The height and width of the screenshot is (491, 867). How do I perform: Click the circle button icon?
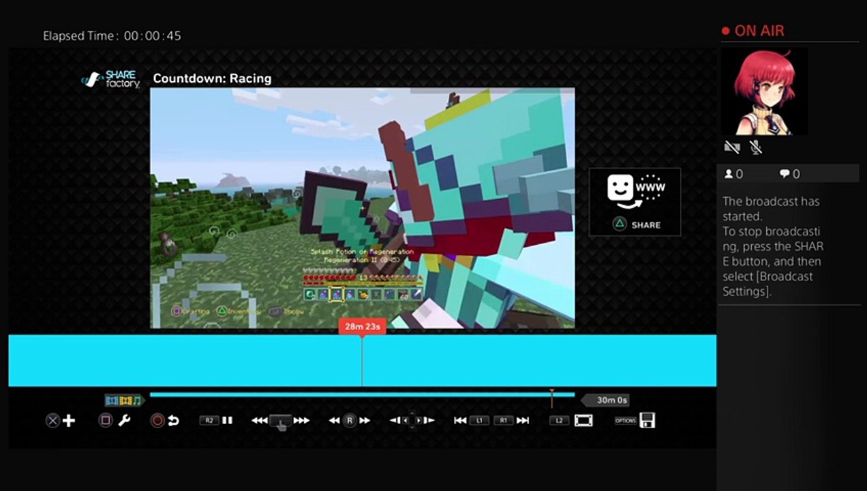(x=157, y=421)
